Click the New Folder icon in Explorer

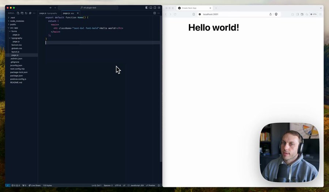click(22, 13)
